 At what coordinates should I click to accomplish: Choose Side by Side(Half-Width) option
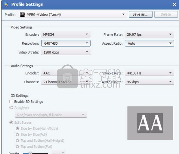(x=17, y=129)
